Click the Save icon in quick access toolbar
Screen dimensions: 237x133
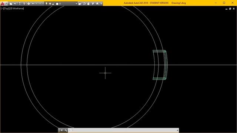[20, 4]
